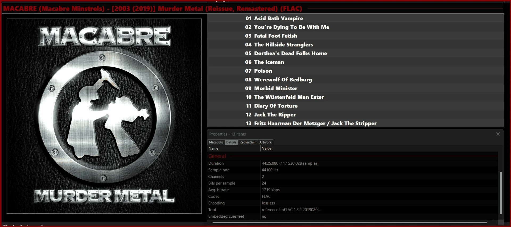511x227 pixels.
Task: Click the Macabre Murder Metal album cover
Action: click(104, 116)
